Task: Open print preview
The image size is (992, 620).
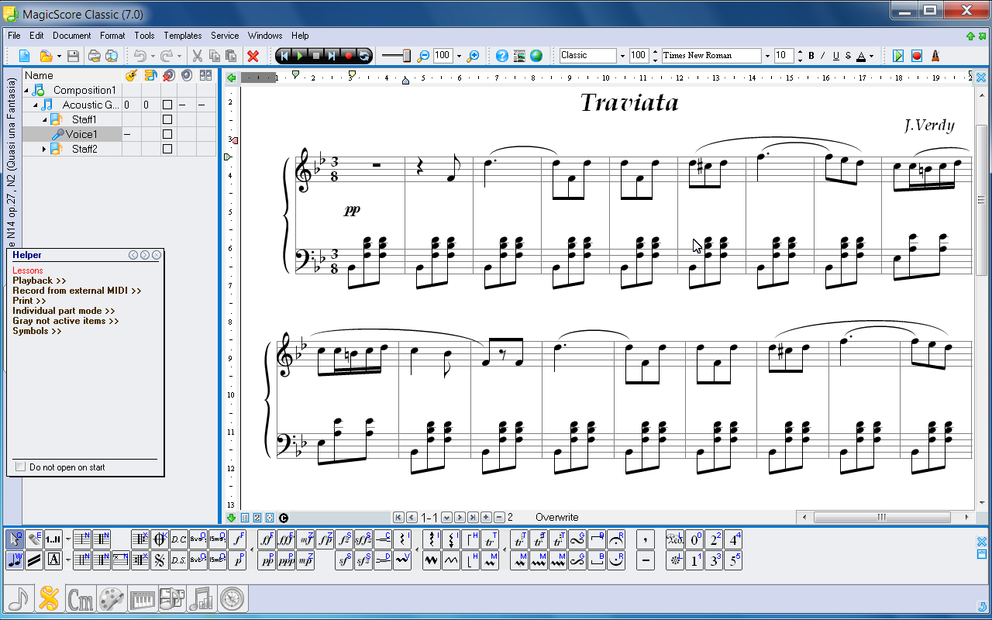Action: tap(112, 56)
